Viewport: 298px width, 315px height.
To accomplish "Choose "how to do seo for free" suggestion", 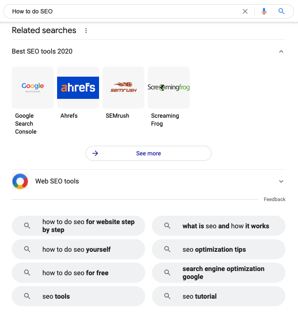I will click(78, 273).
